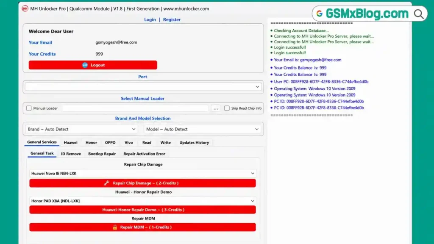The height and width of the screenshot is (244, 434).
Task: Click the GSMxBlog.com search box
Action: pyautogui.click(x=370, y=14)
